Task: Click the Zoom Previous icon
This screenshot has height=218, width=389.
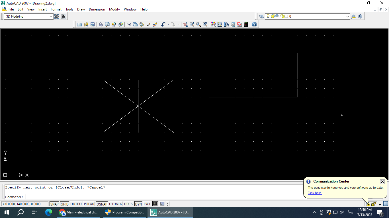Action: (x=205, y=25)
